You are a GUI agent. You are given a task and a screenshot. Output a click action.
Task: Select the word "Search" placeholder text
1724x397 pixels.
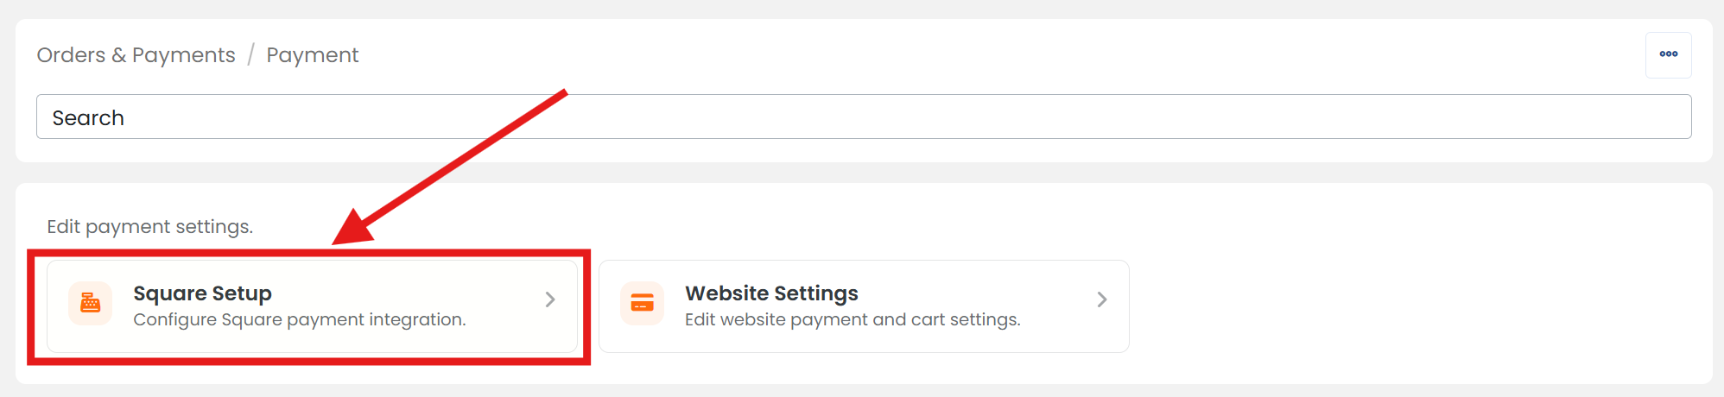[x=88, y=118]
